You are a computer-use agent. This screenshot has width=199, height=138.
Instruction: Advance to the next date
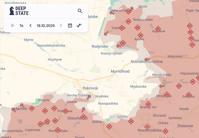(x=61, y=26)
